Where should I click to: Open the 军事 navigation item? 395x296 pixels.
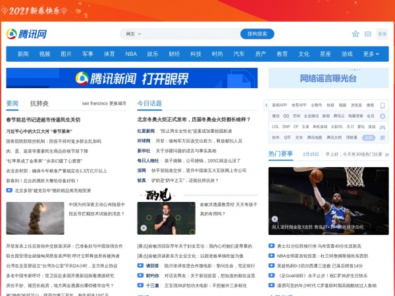click(x=88, y=54)
